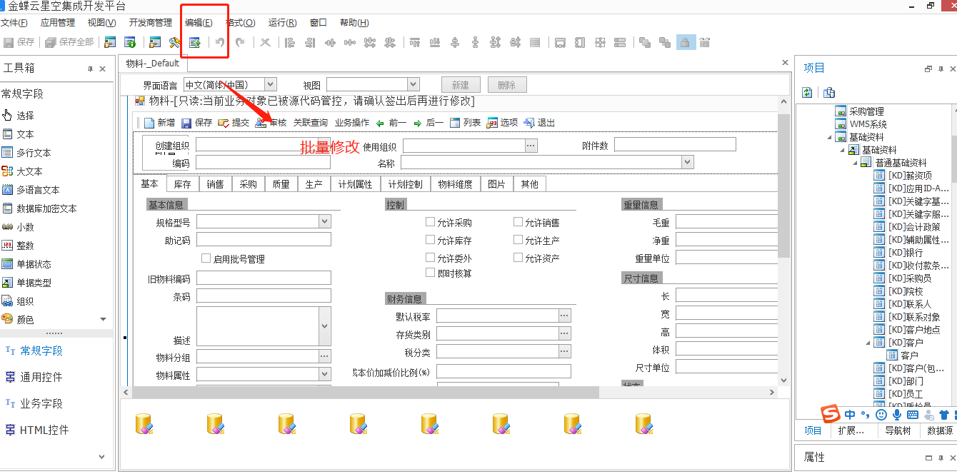The width and height of the screenshot is (957, 474).
Task: Toggle the 允许生产 checkbox
Action: click(x=518, y=240)
